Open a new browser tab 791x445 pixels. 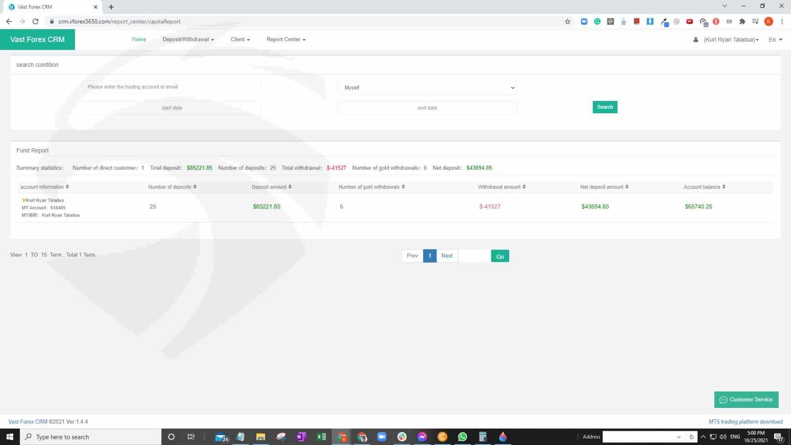[x=111, y=7]
